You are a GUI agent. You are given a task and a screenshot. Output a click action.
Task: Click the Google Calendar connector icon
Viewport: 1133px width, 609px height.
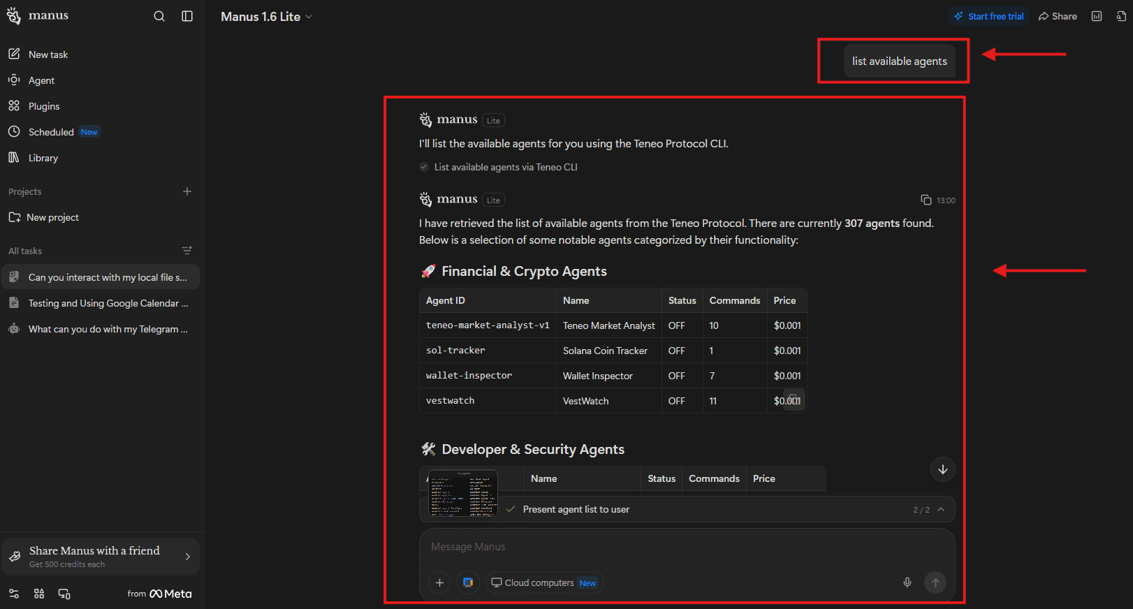(x=468, y=582)
